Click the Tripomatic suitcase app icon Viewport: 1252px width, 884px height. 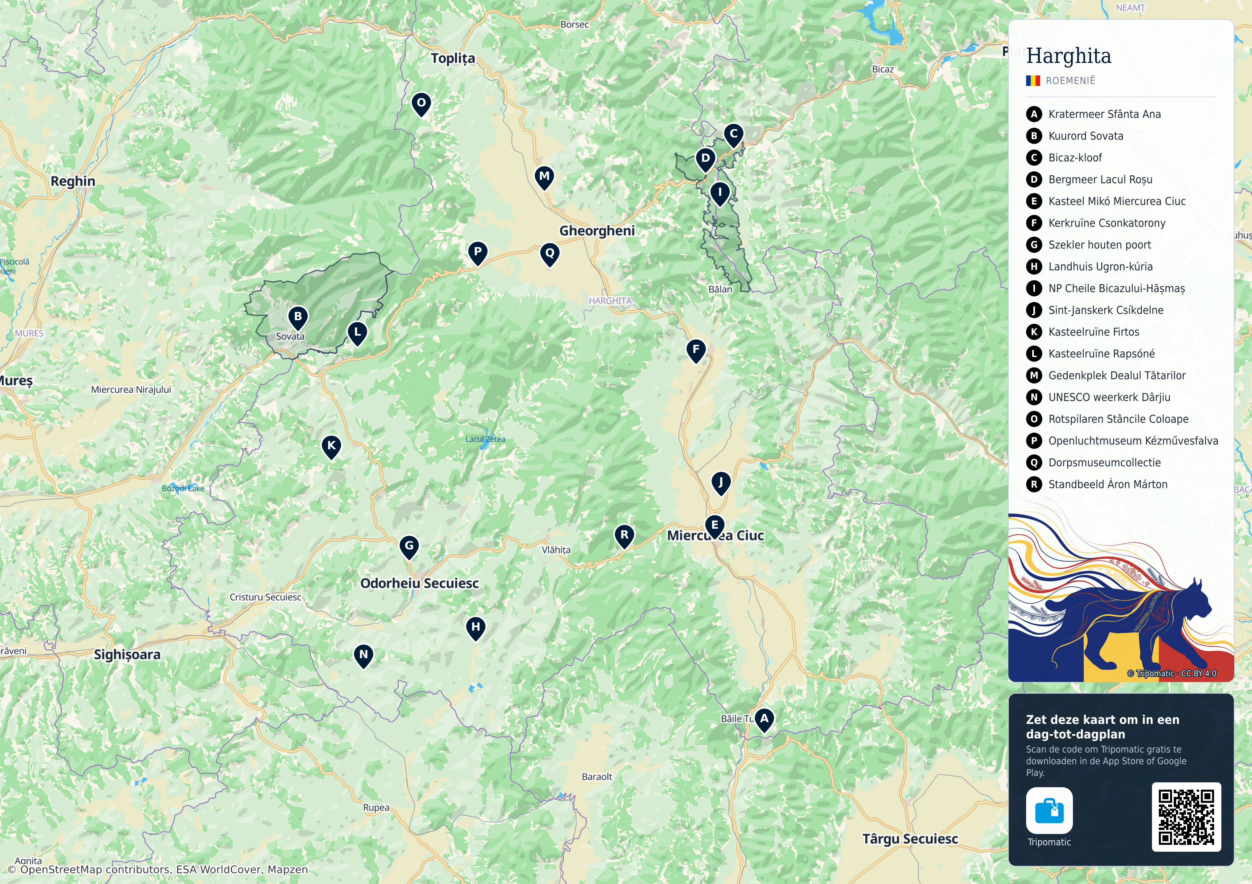(x=1049, y=810)
